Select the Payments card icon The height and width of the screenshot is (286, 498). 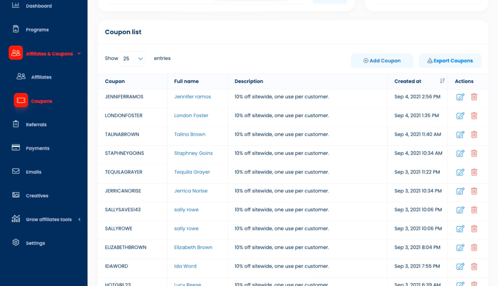[16, 147]
